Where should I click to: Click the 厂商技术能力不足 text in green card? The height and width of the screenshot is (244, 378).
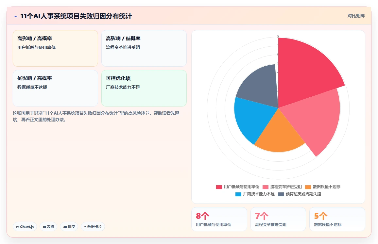pyautogui.click(x=123, y=87)
